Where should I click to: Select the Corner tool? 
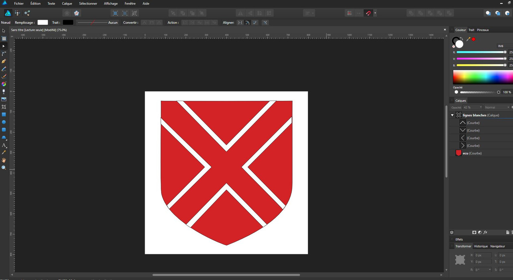pos(4,54)
